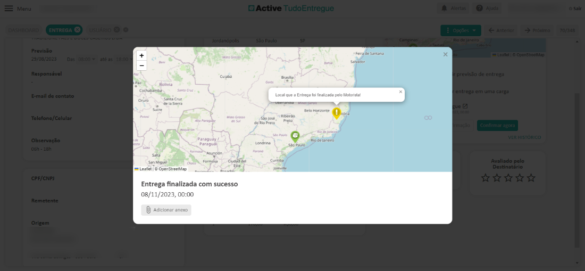The image size is (585, 271).
Task: Open the Ajuda help button
Action: click(487, 8)
